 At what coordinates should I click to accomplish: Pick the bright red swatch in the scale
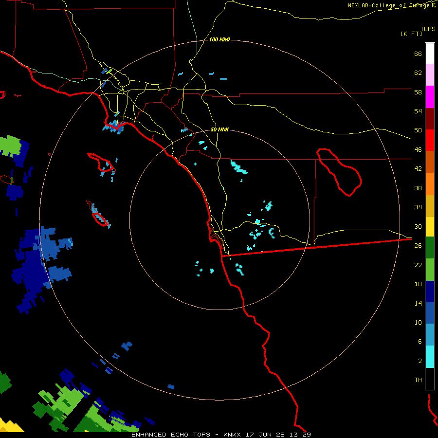coord(430,140)
